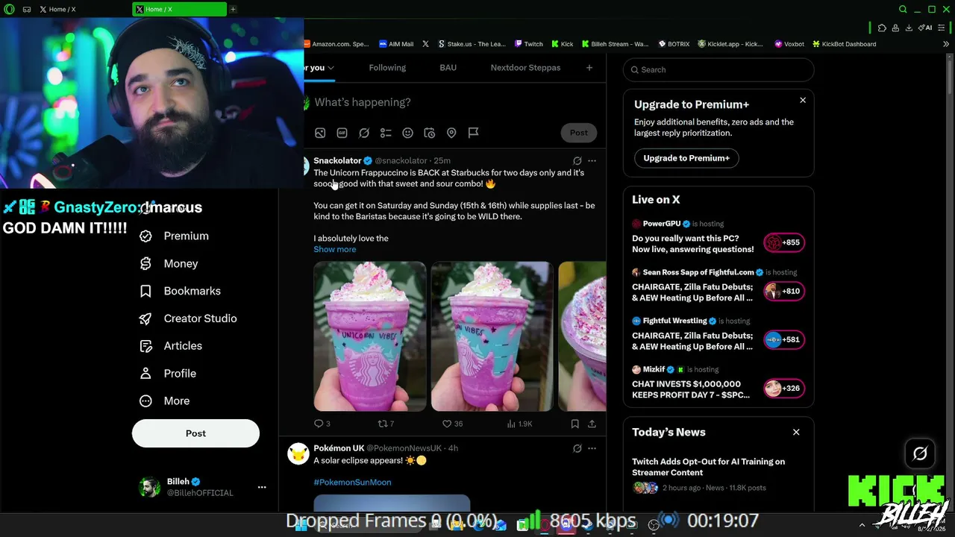Image resolution: width=955 pixels, height=537 pixels.
Task: Open the Kick bookmark in bookmarks bar
Action: pyautogui.click(x=562, y=44)
